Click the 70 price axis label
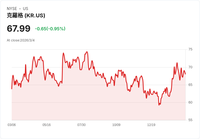This screenshot has height=139, width=200. 190,67
